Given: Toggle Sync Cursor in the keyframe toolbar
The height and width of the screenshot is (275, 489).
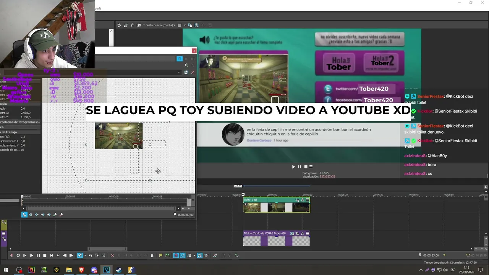Looking at the screenshot, I should point(24,215).
